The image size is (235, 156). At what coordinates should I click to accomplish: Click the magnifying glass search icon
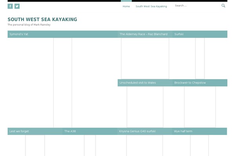(223, 6)
